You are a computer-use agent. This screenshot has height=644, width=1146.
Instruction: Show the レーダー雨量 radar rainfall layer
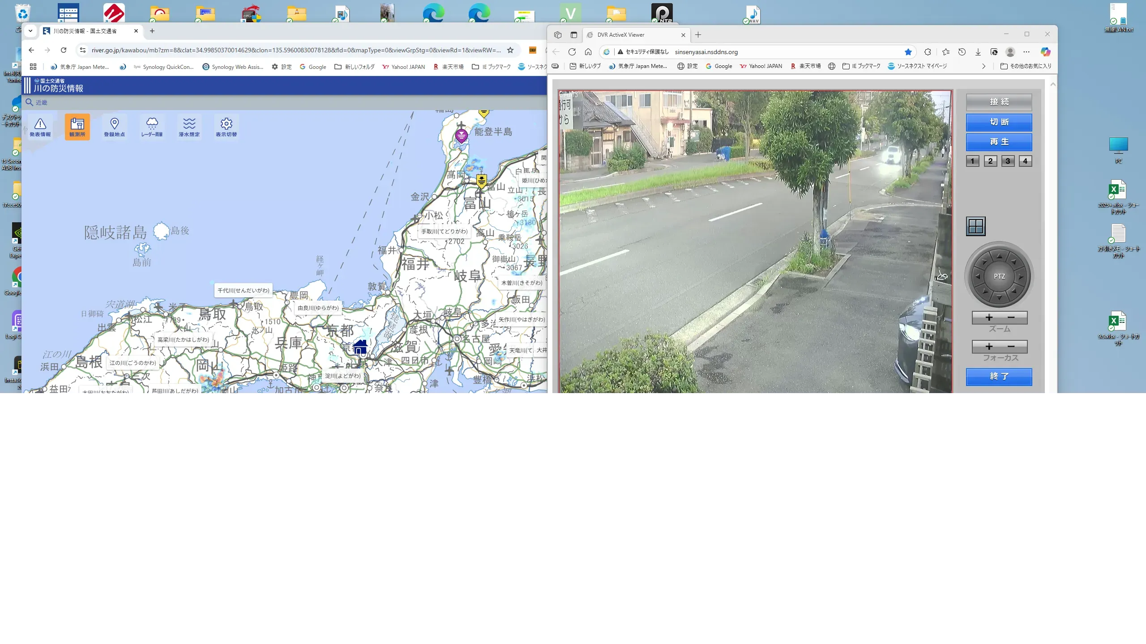152,127
